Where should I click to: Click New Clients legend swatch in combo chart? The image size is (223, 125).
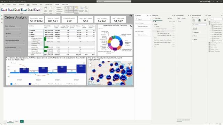point(11,84)
